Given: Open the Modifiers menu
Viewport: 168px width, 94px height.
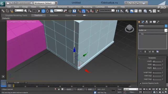Looking at the screenshot, I should click(52, 7).
